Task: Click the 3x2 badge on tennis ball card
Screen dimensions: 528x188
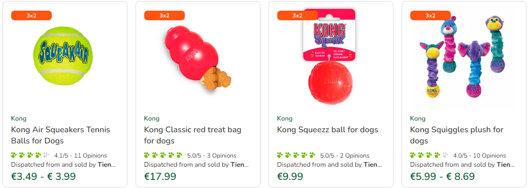Action: (x=31, y=16)
